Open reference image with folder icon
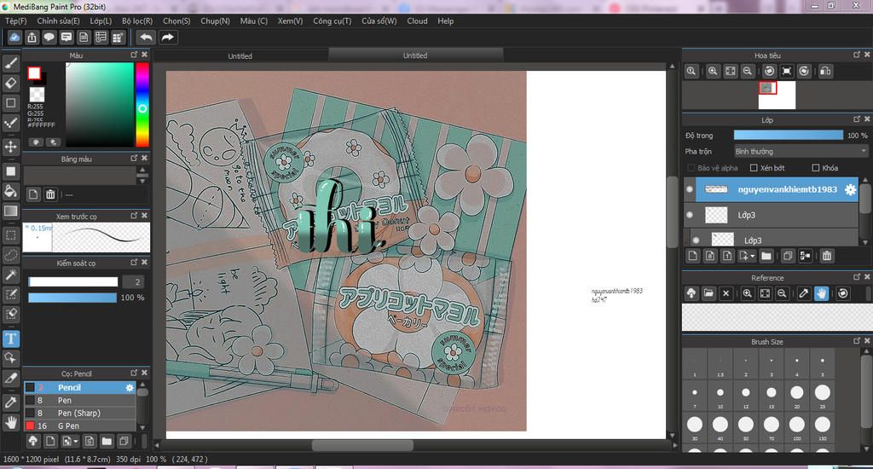Screen dimensions: 873x469 tap(708, 293)
